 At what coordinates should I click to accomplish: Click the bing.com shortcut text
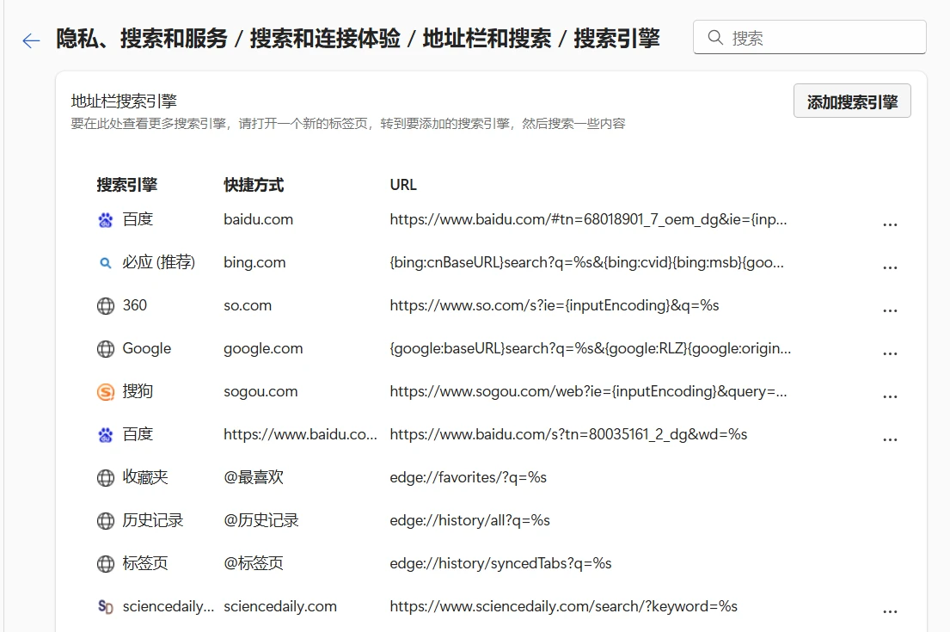(x=254, y=262)
